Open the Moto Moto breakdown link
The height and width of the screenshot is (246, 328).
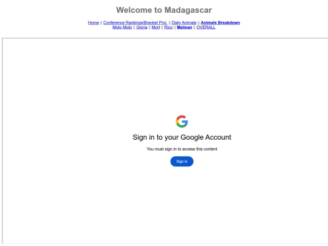122,27
